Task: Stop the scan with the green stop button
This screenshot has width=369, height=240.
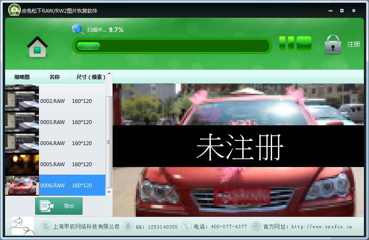Action: [x=304, y=43]
